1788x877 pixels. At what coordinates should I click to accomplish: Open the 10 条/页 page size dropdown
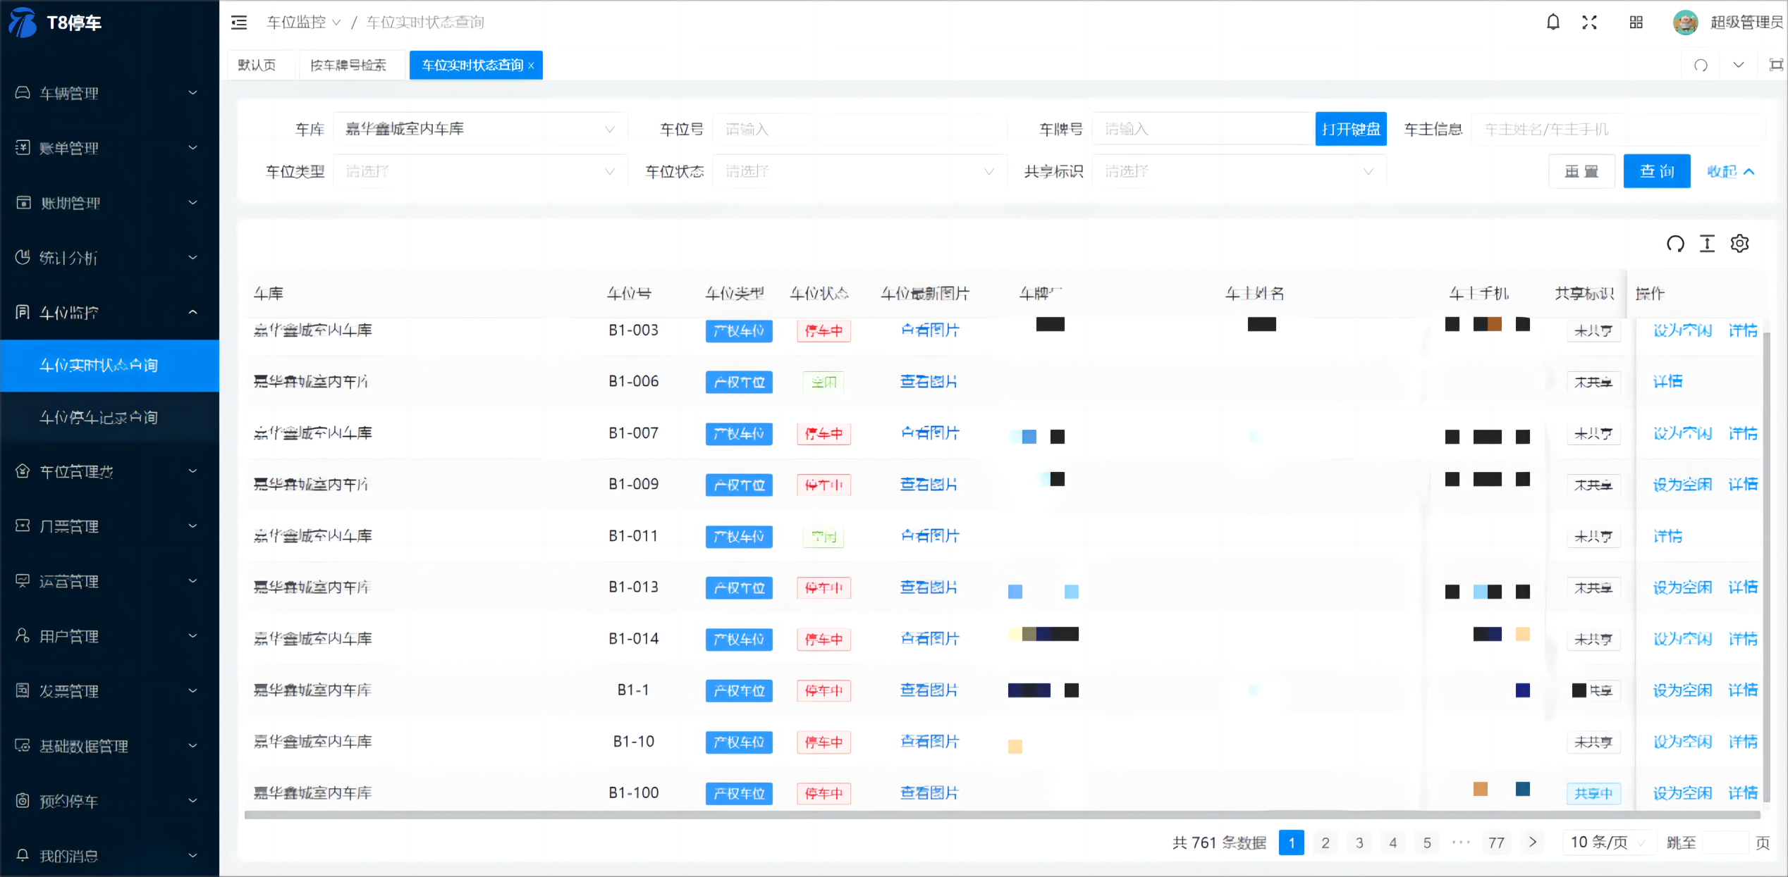(x=1609, y=842)
